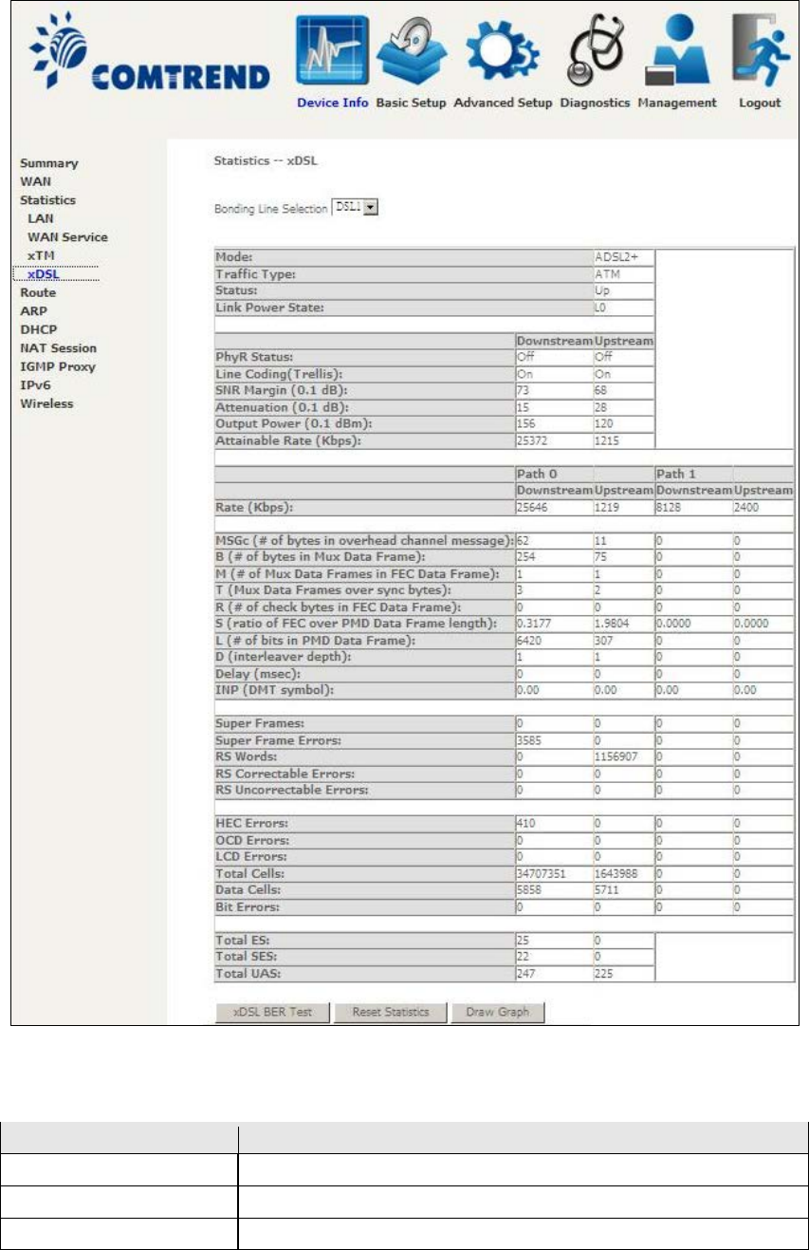
Task: Open the Bonding Line Selection dropdown
Action: [x=354, y=206]
